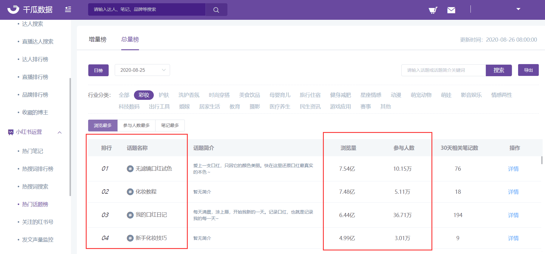Open 热门笔记 in the sidebar

(33, 151)
